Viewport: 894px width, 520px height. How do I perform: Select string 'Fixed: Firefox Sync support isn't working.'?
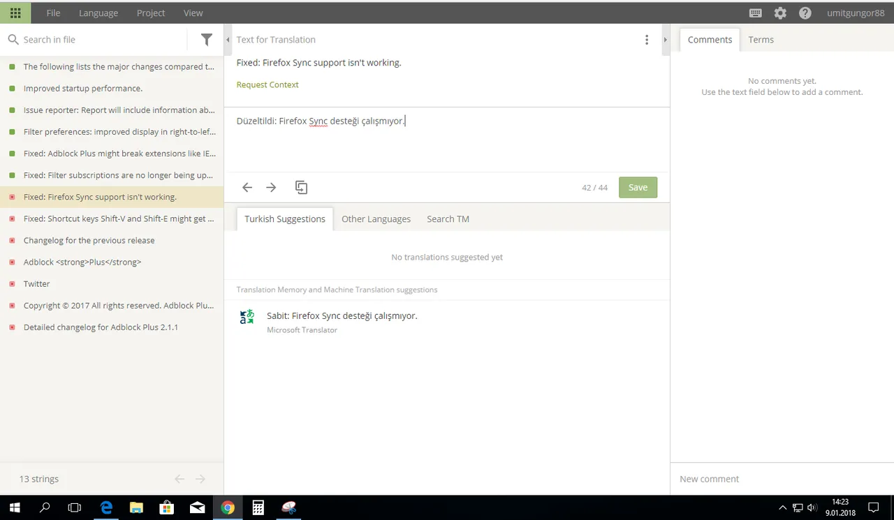click(x=112, y=197)
